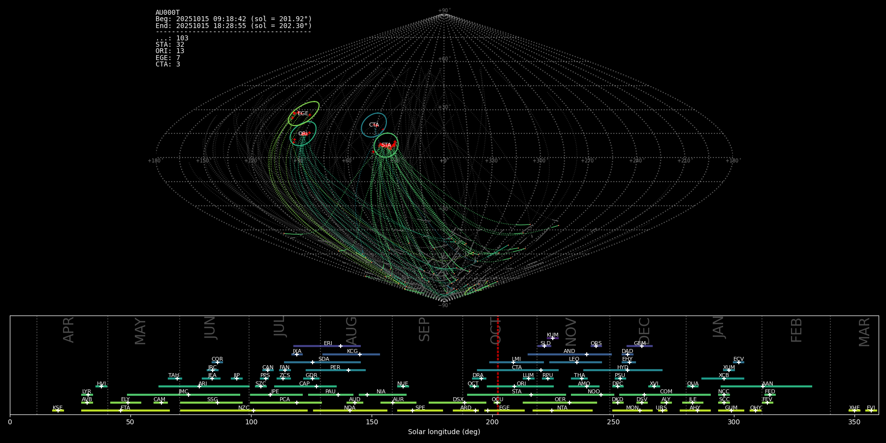This screenshot has width=886, height=443.
Task: Click the AND shower label in timeline
Action: tap(570, 351)
